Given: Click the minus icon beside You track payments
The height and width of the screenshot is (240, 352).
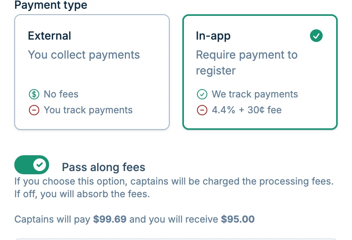Looking at the screenshot, I should (34, 110).
